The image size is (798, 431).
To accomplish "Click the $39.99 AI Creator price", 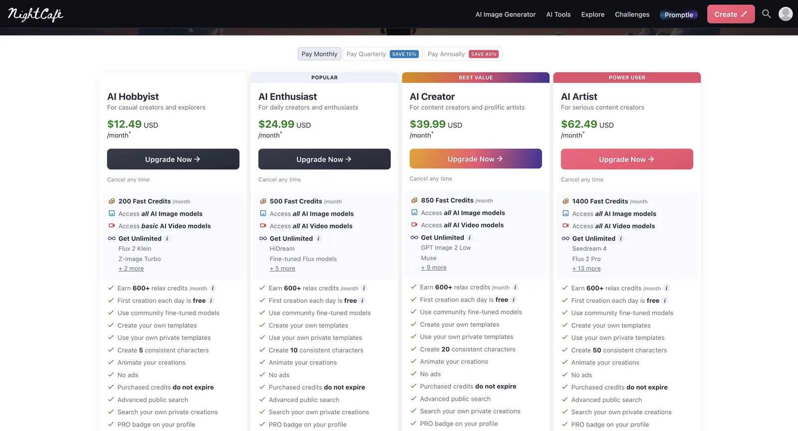I will click(x=428, y=124).
